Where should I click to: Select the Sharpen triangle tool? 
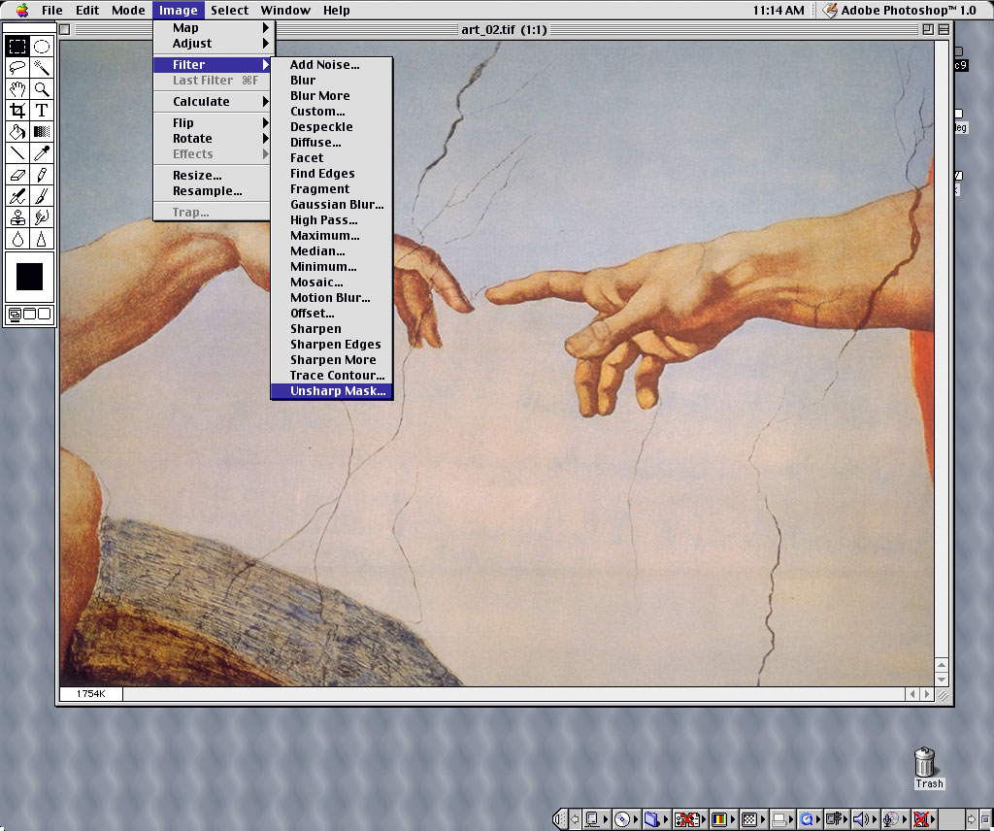pos(42,239)
